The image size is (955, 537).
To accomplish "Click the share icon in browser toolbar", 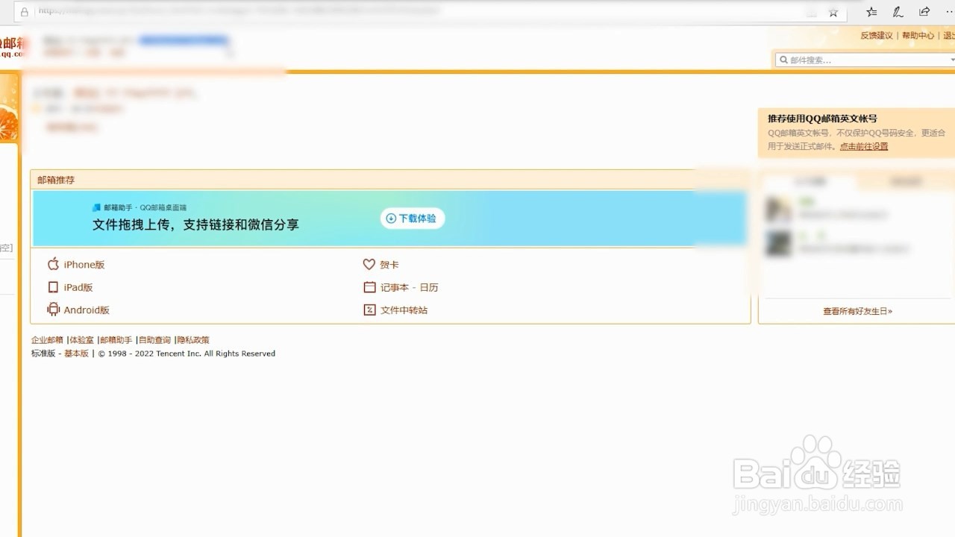I will pos(924,12).
